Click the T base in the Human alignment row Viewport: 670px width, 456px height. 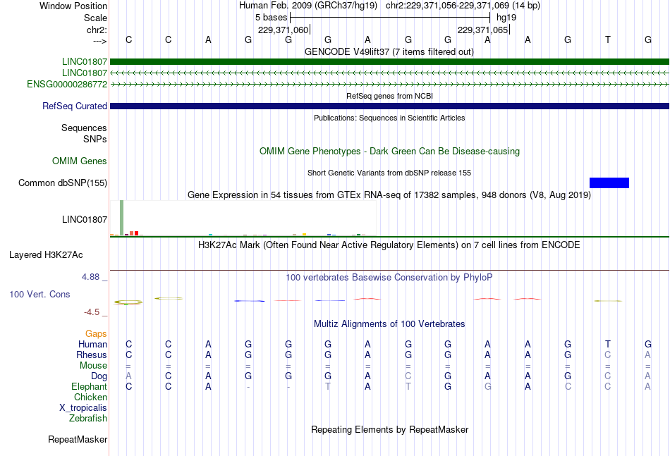tap(608, 344)
